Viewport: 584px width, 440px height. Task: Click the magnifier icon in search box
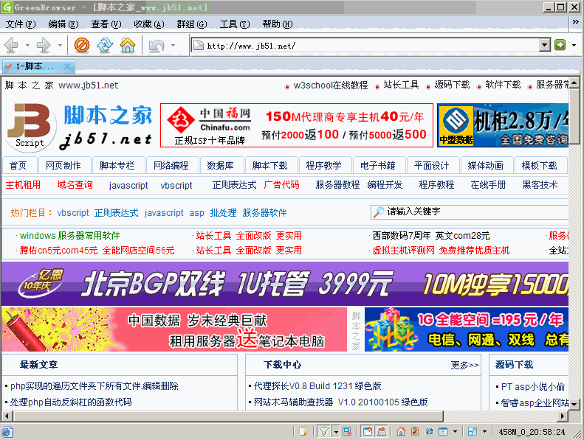[x=379, y=212]
